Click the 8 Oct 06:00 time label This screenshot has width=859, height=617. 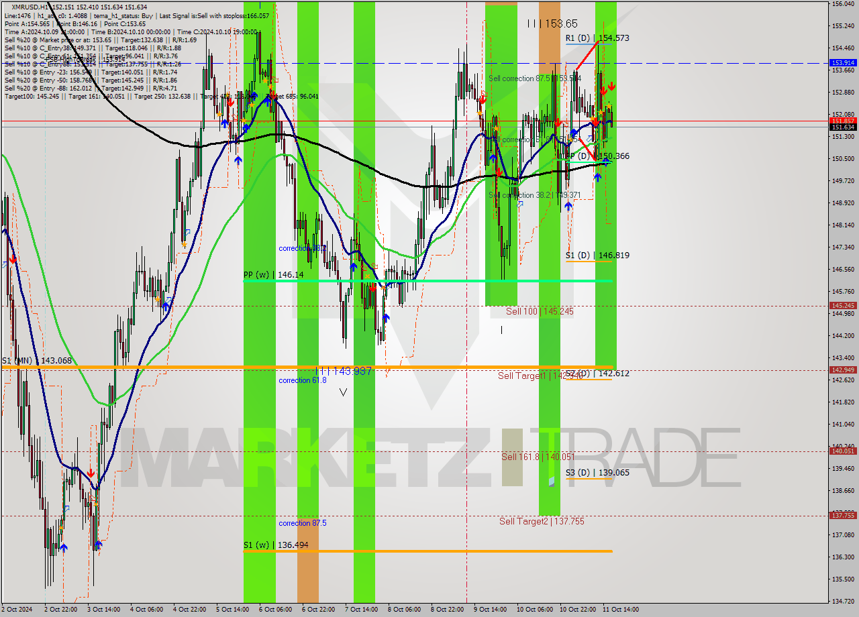coord(403,610)
